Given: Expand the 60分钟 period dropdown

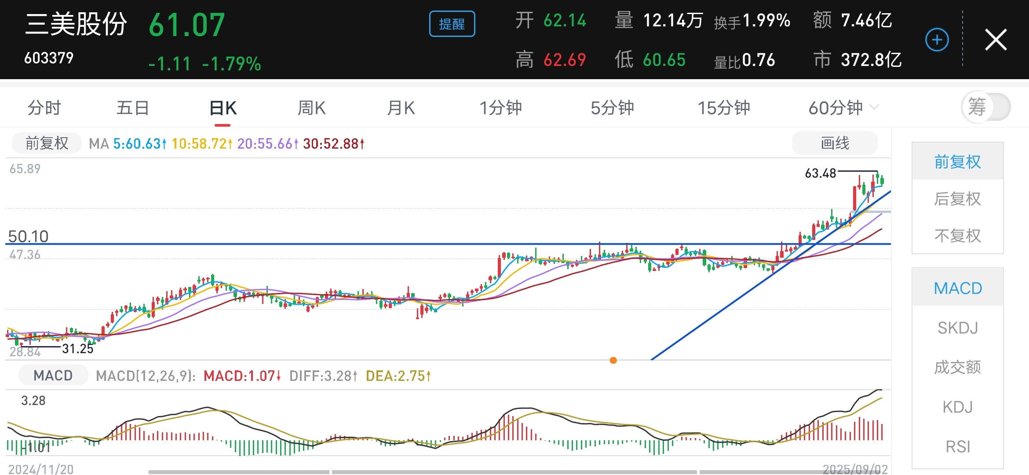Looking at the screenshot, I should pos(843,108).
